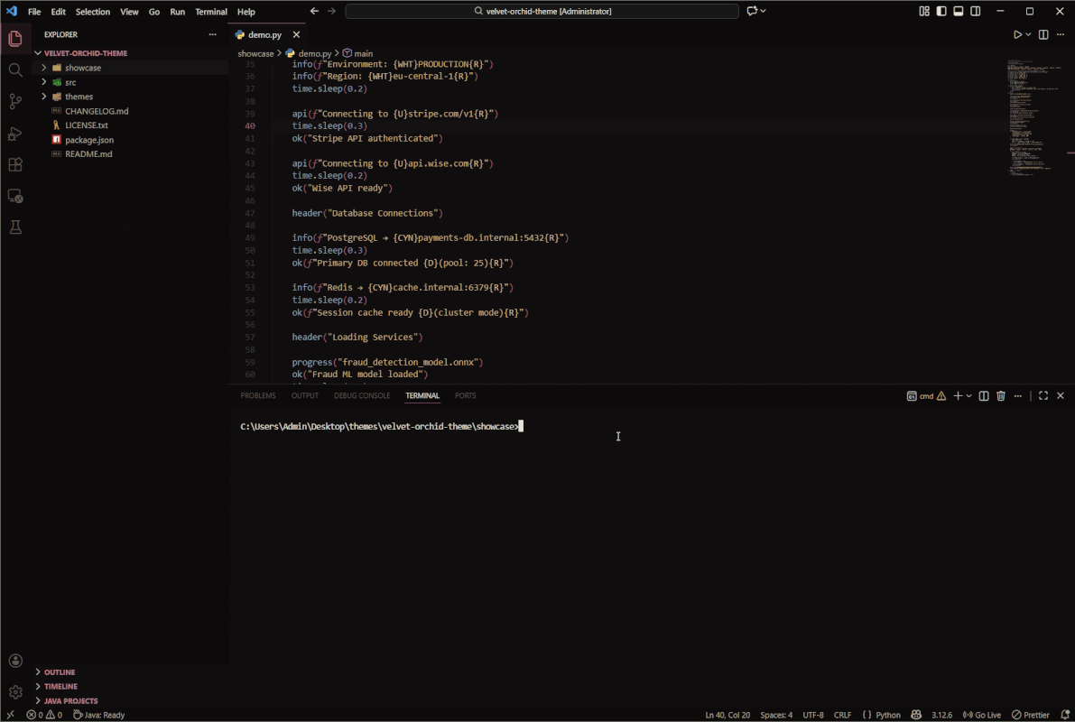The width and height of the screenshot is (1075, 722).
Task: Open the Testing flask view
Action: (15, 227)
